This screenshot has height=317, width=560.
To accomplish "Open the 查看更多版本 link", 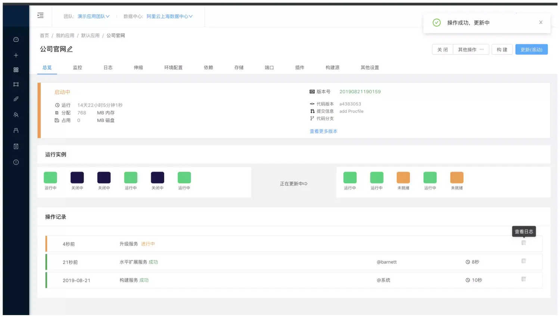I will (x=323, y=131).
